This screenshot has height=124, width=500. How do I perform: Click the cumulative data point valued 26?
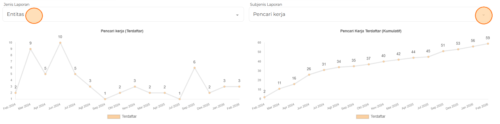click(x=309, y=75)
